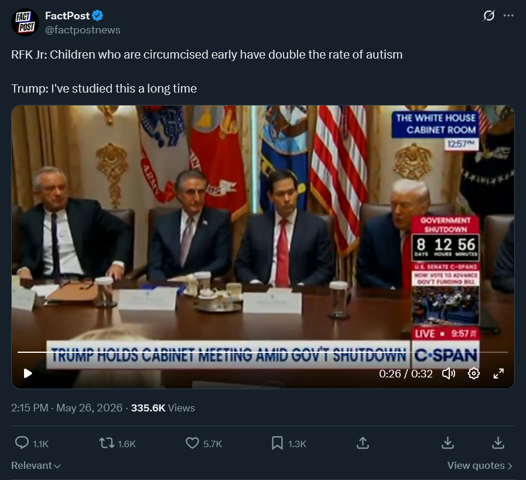Expand the video to fullscreen
The height and width of the screenshot is (480, 526).
(498, 373)
